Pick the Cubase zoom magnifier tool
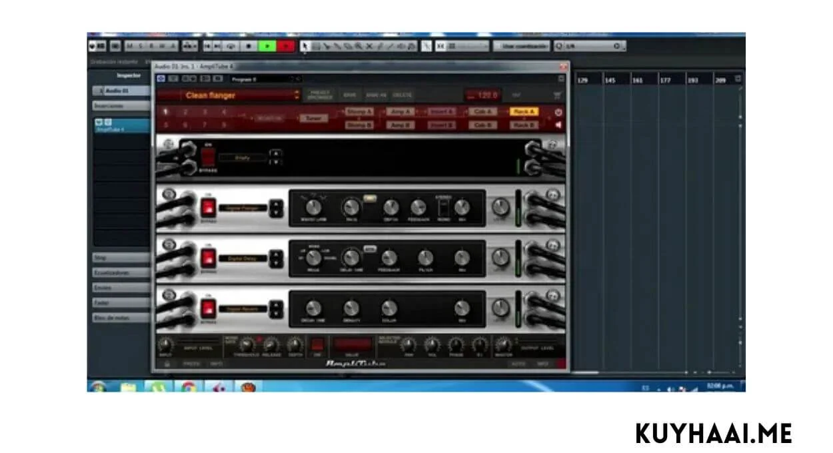 coord(359,46)
